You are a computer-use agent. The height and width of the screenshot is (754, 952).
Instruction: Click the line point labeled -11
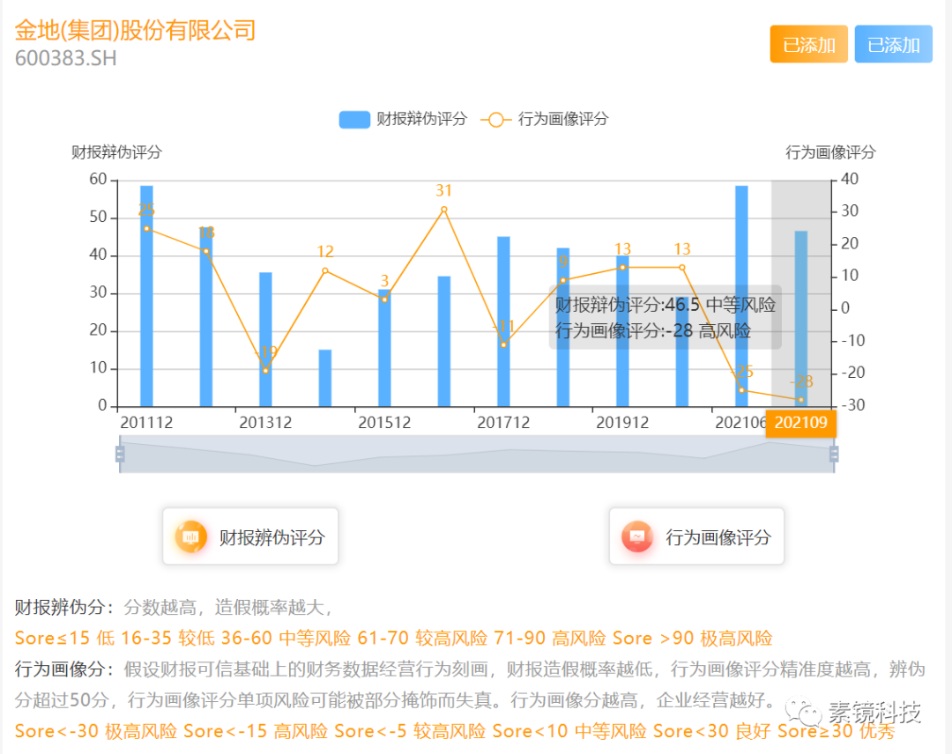(x=503, y=344)
